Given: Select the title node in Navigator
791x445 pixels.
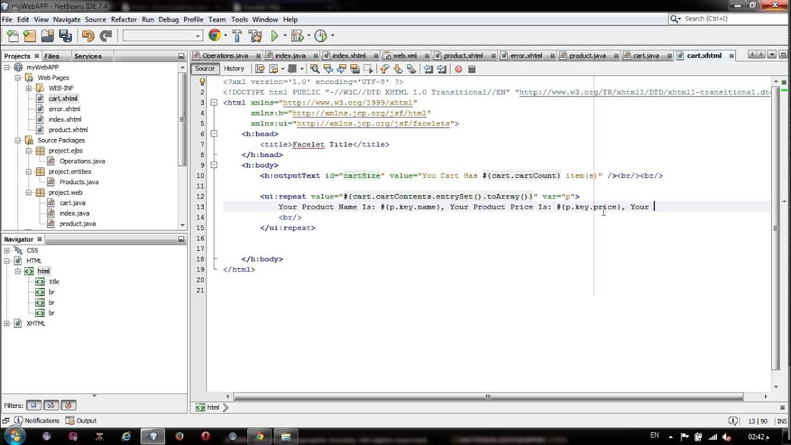Looking at the screenshot, I should point(54,281).
